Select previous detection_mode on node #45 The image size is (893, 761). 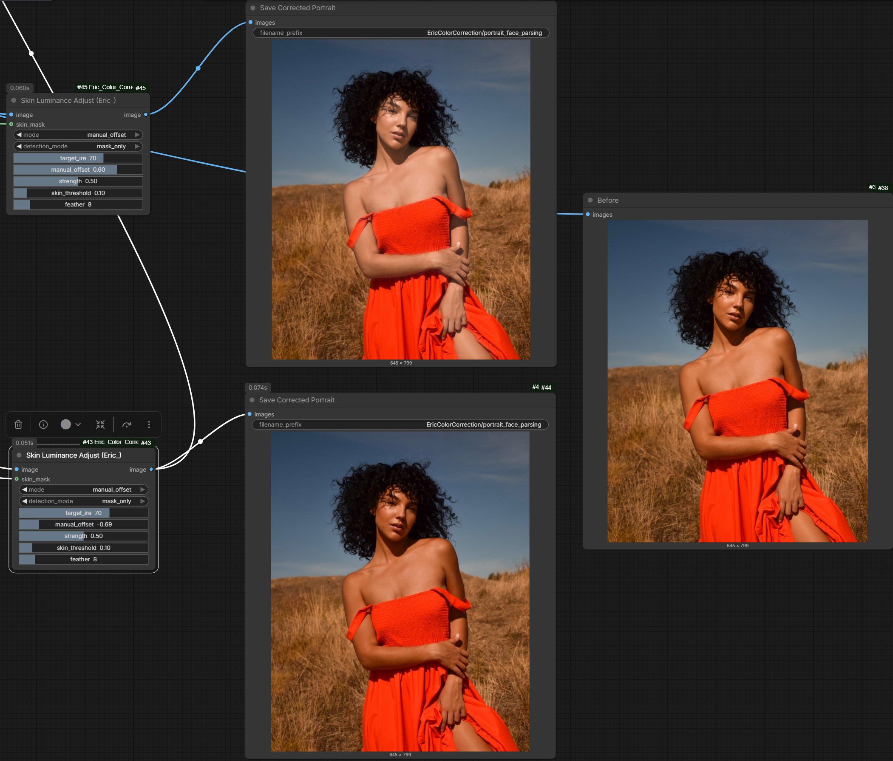click(x=19, y=147)
